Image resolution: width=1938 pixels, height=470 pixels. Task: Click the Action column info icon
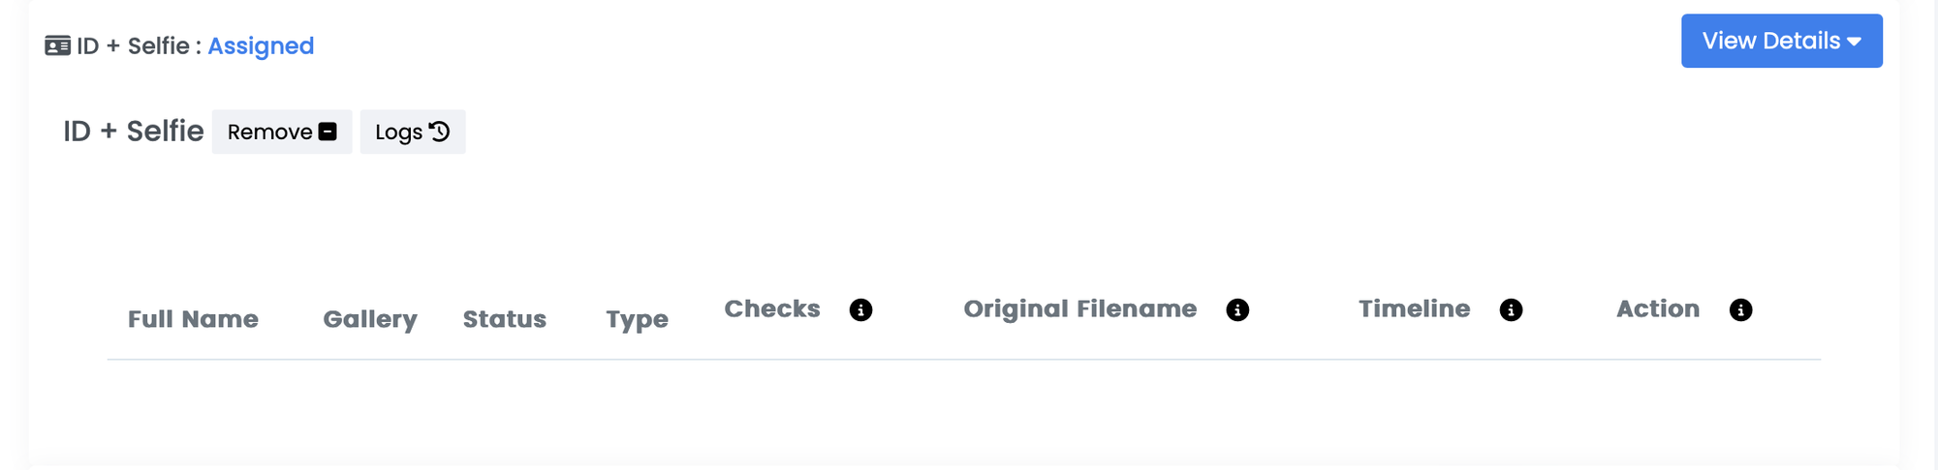coord(1740,309)
